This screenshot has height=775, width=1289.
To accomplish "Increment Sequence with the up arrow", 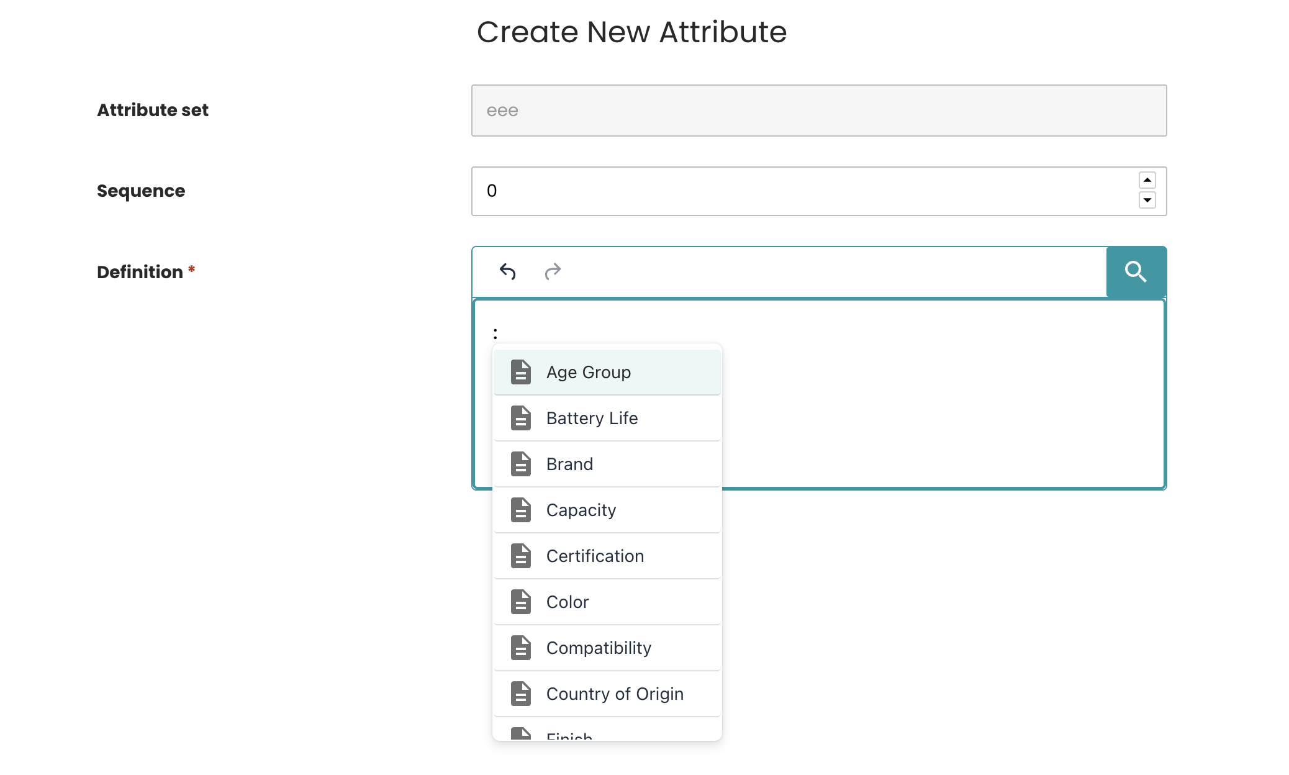I will (1147, 180).
